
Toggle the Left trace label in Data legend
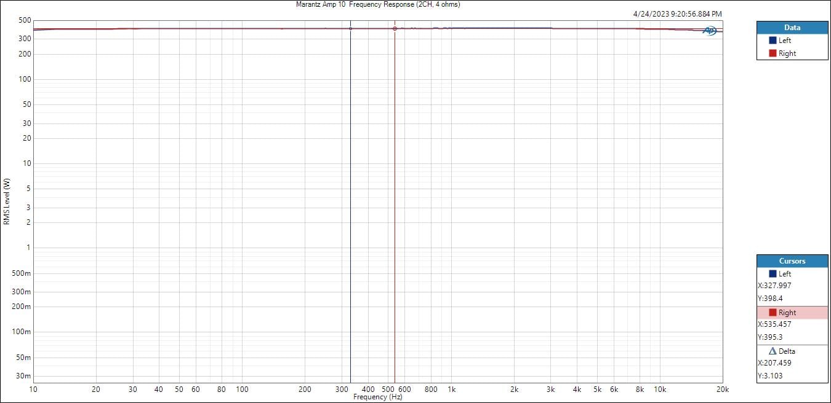[x=785, y=41]
